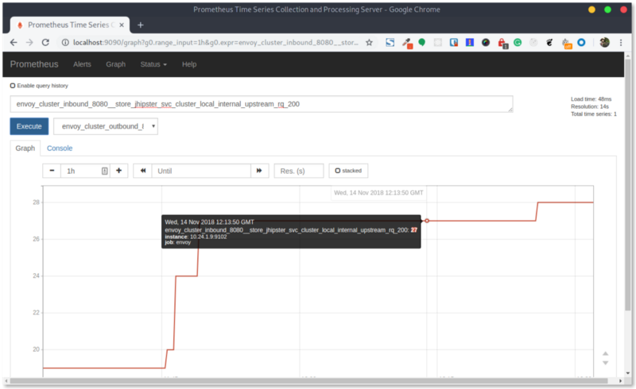Click the 1h range input field

[x=85, y=171]
